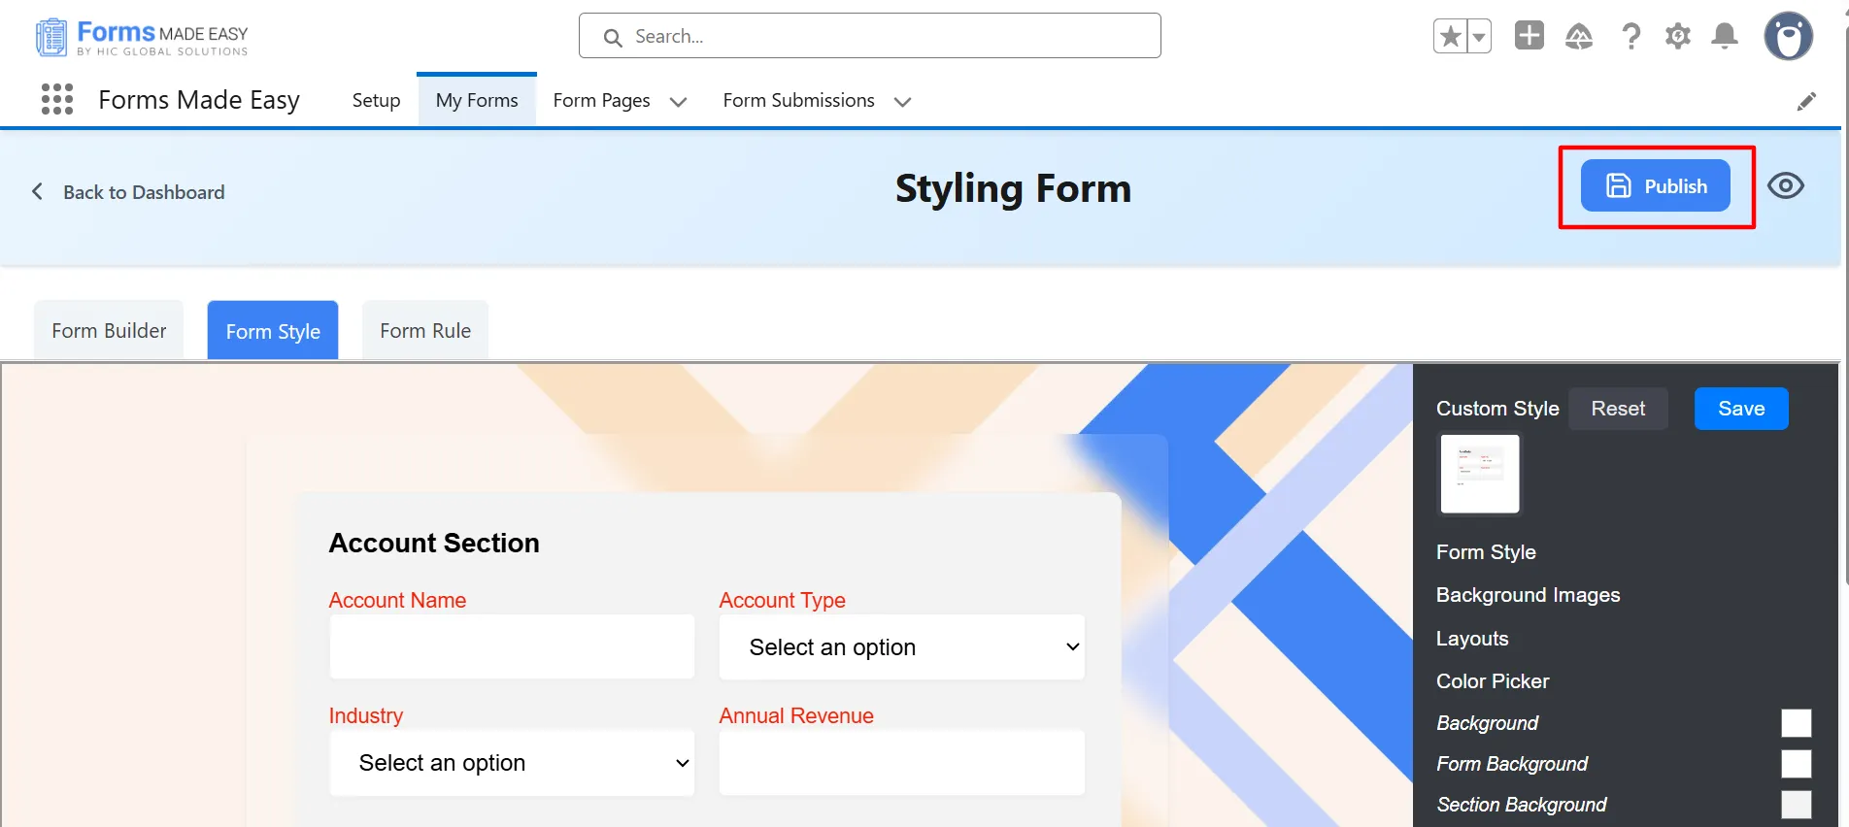This screenshot has width=1849, height=827.
Task: Open the App Launcher grid icon
Action: click(x=57, y=99)
